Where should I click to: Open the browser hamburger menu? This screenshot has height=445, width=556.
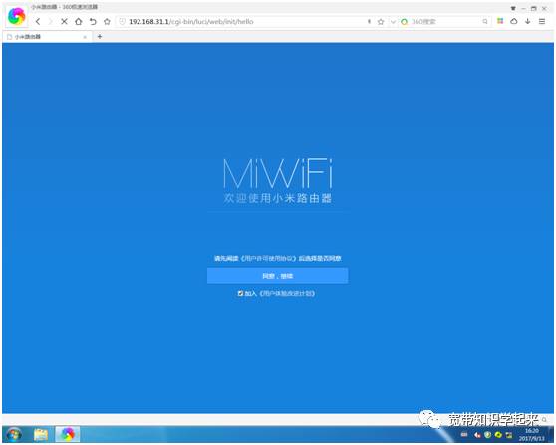(542, 21)
